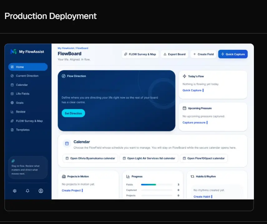This screenshot has height=224, width=267.
Task: Click the Captured progress bar
Action: [x=157, y=190]
